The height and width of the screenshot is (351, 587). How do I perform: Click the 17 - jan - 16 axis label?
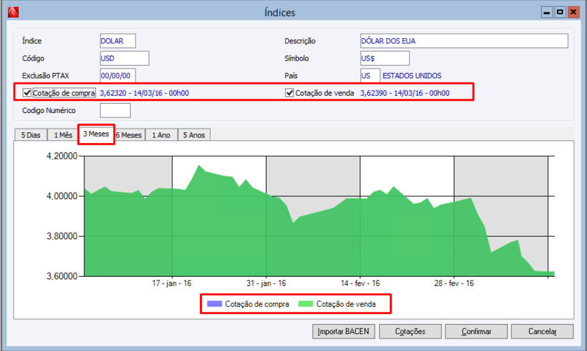[x=172, y=283]
